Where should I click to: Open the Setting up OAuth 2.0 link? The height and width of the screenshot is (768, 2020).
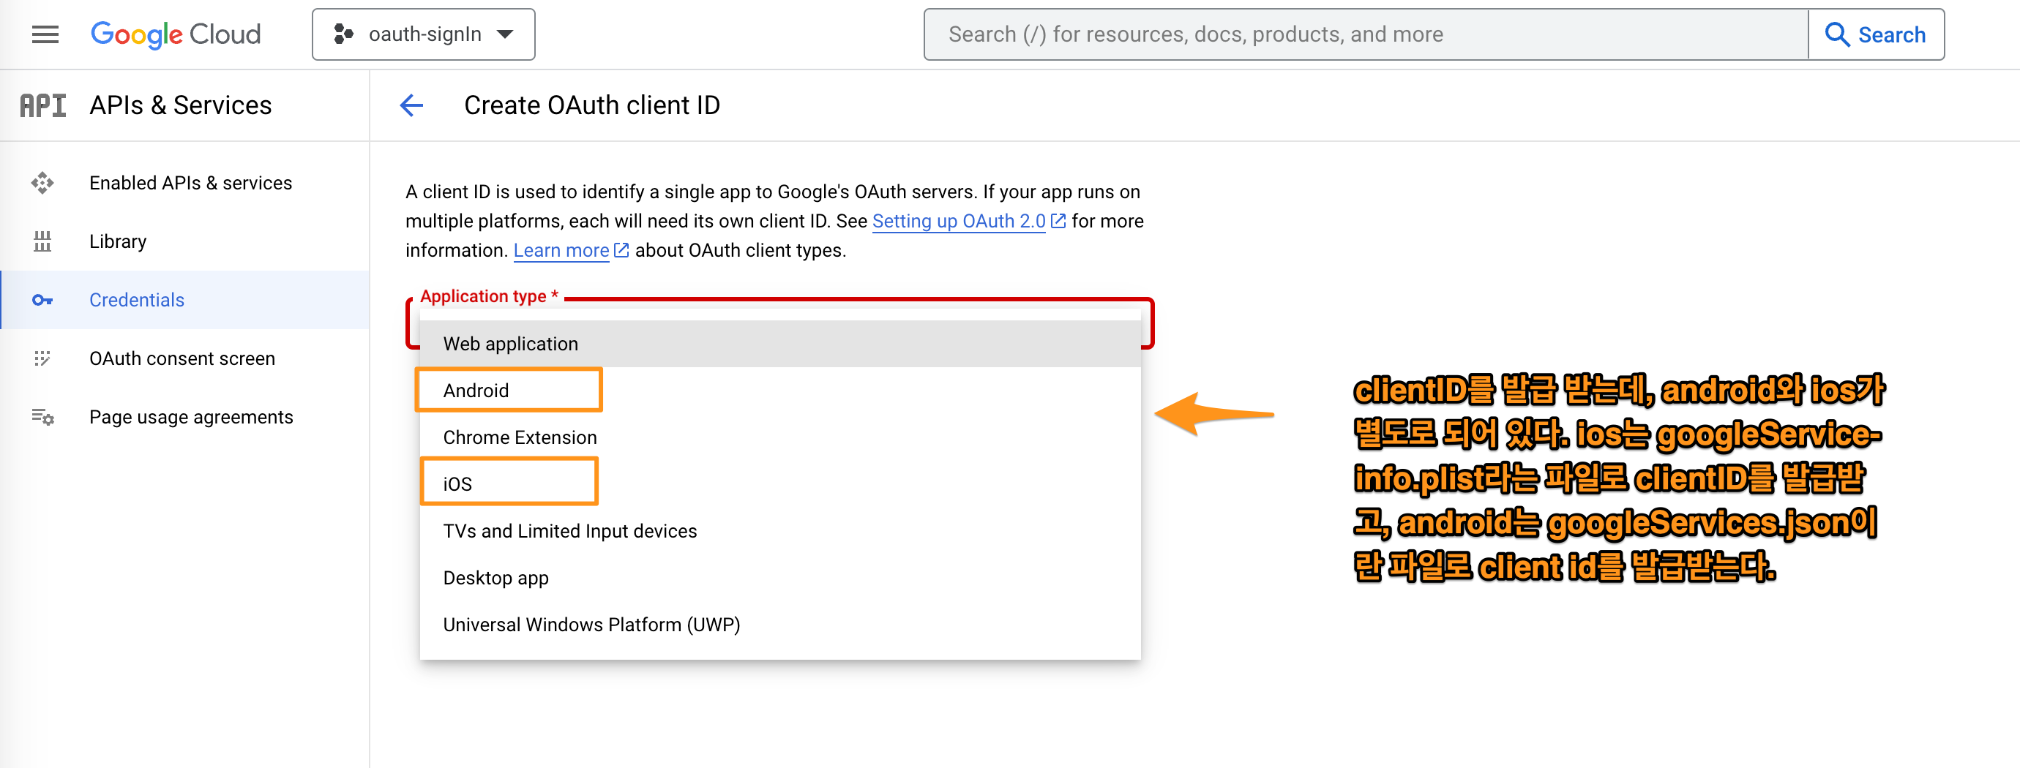pyautogui.click(x=958, y=221)
